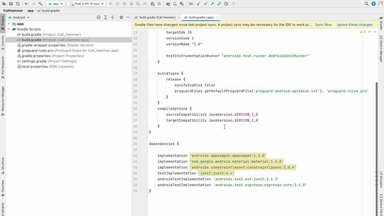Open local.properties (SDK Location)
This screenshot has height=216, width=384.
pyautogui.click(x=46, y=67)
